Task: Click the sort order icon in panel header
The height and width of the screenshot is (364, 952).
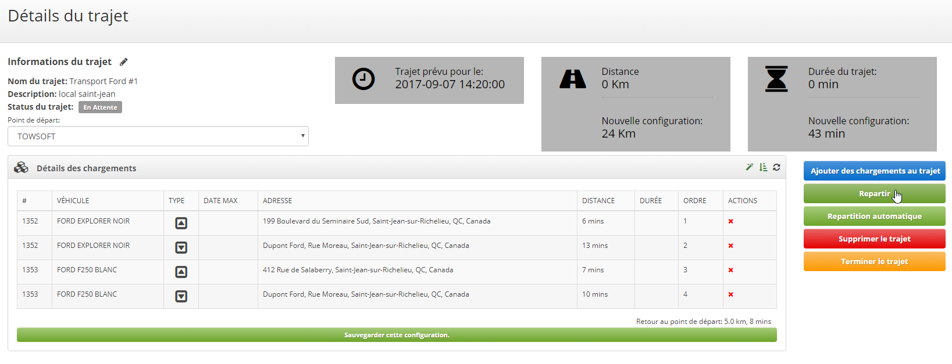Action: coord(763,167)
